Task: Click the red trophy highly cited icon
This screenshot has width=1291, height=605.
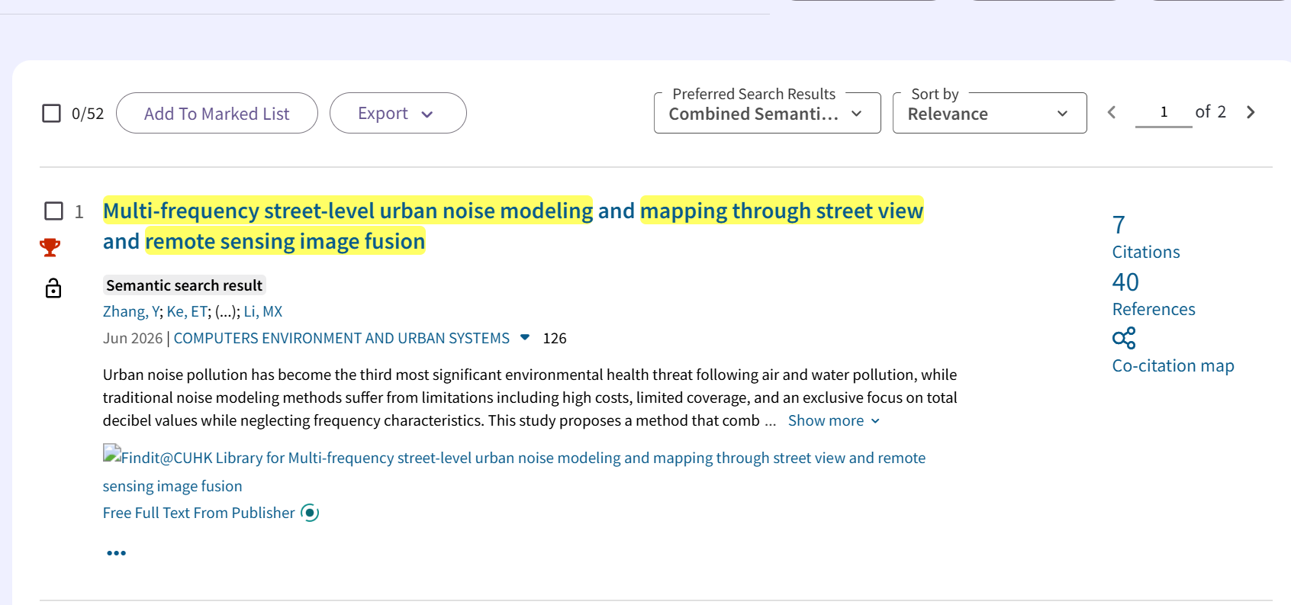Action: point(50,247)
